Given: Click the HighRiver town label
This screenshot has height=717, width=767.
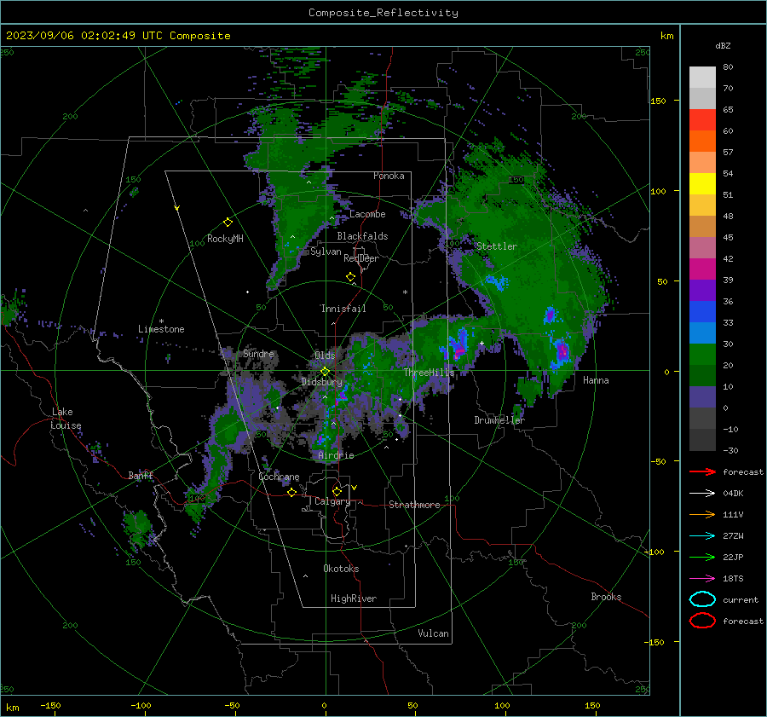Looking at the screenshot, I should [354, 598].
